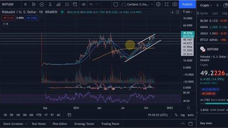Sort the watchlist by the Symbol column header

[204, 14]
